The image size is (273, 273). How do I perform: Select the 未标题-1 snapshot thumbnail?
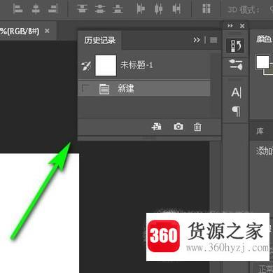[106, 65]
